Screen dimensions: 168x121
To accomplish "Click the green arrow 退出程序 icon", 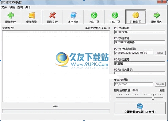I will pyautogui.click(x=157, y=15).
